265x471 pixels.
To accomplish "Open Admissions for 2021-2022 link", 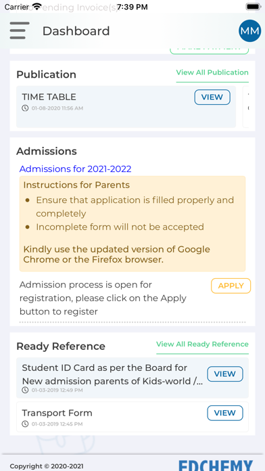I will [75, 169].
